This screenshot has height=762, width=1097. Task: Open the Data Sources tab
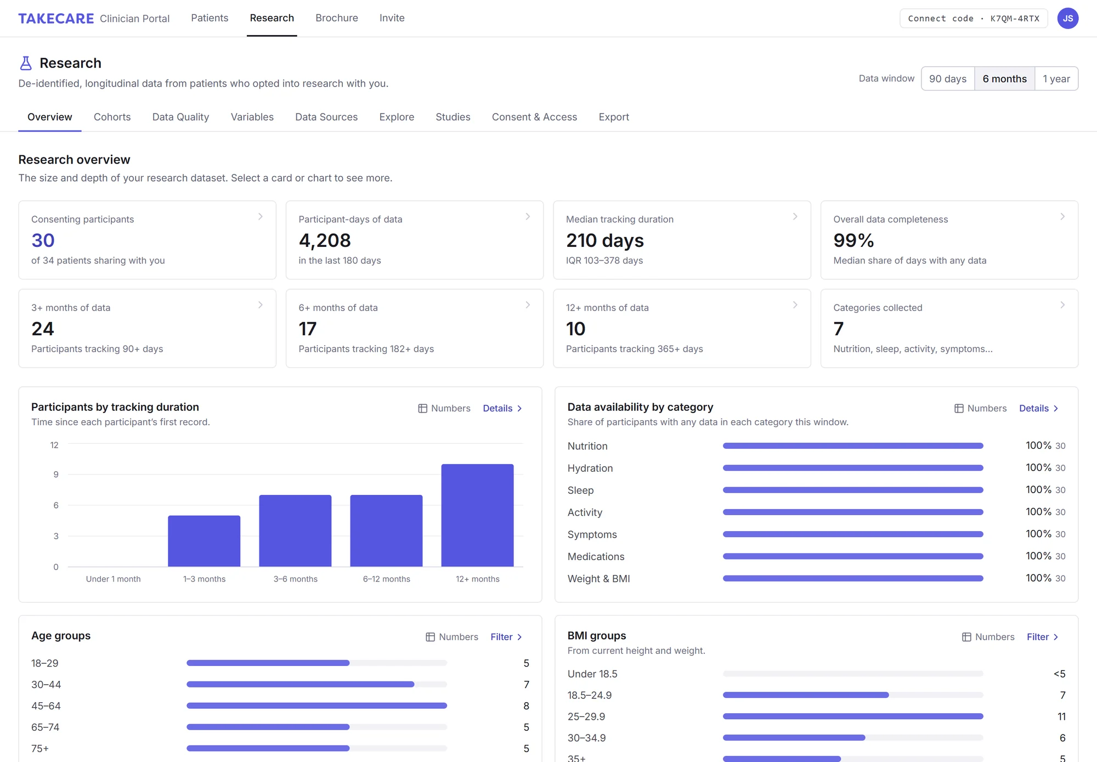pos(326,117)
